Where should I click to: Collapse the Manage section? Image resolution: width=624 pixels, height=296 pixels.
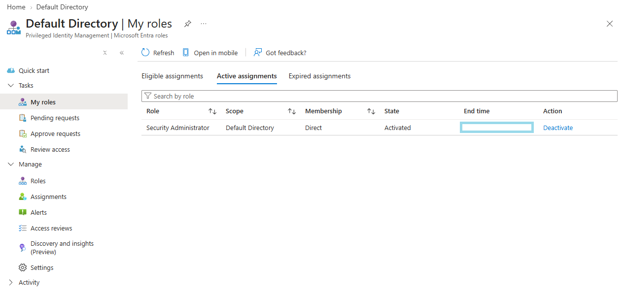click(x=11, y=164)
